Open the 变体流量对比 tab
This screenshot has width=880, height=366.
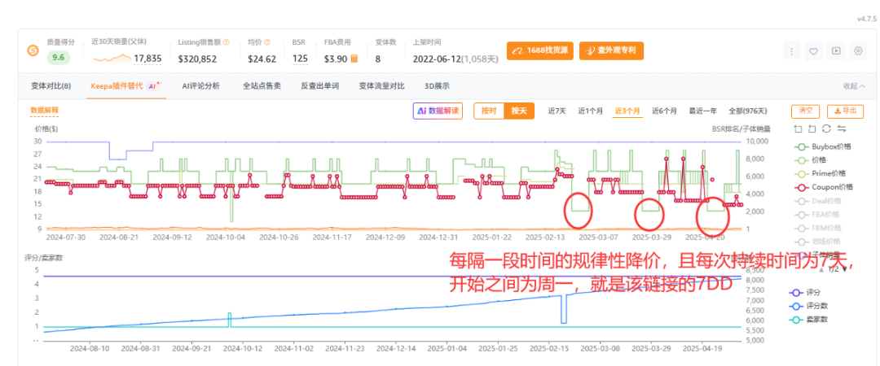point(381,86)
